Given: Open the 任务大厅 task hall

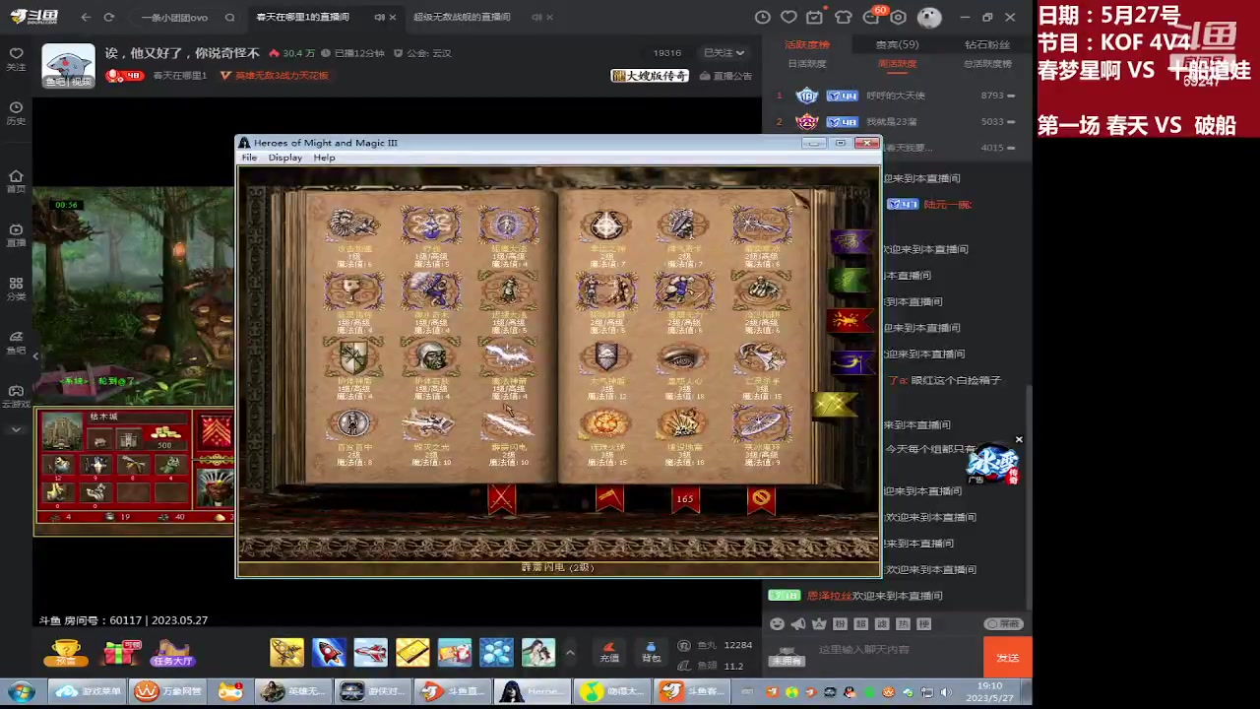Looking at the screenshot, I should pos(172,653).
